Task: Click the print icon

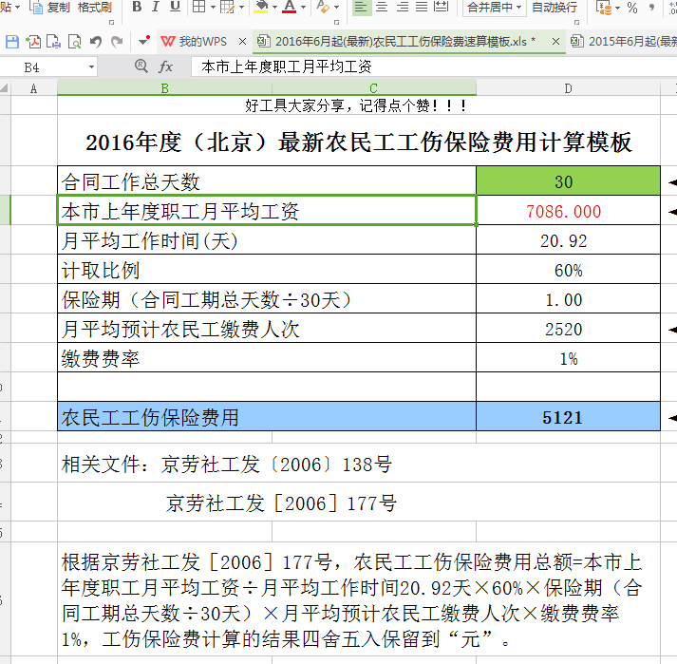Action: click(x=54, y=42)
